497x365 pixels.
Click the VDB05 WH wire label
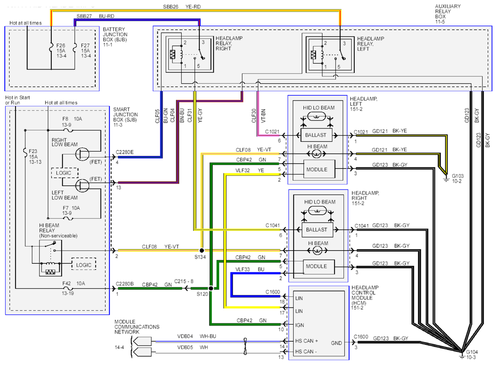(x=193, y=347)
